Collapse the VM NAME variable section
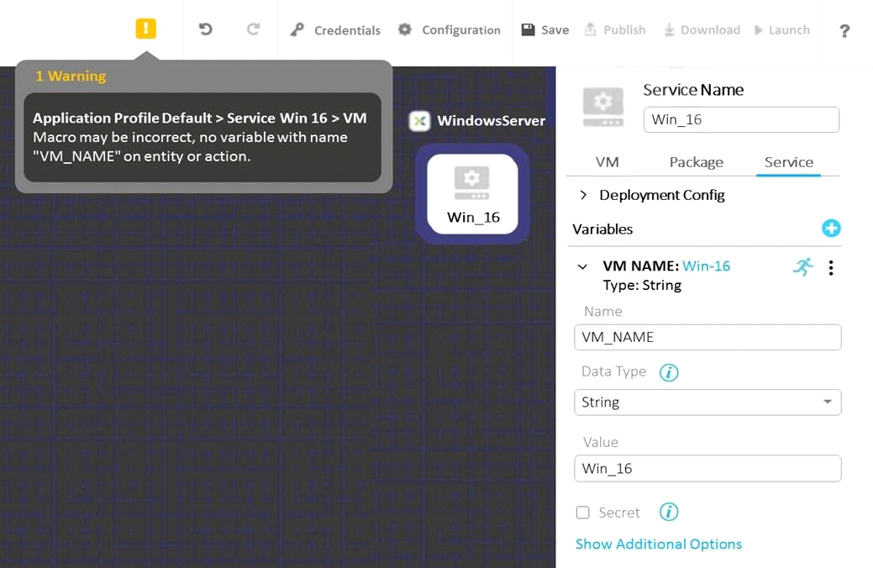 click(582, 267)
